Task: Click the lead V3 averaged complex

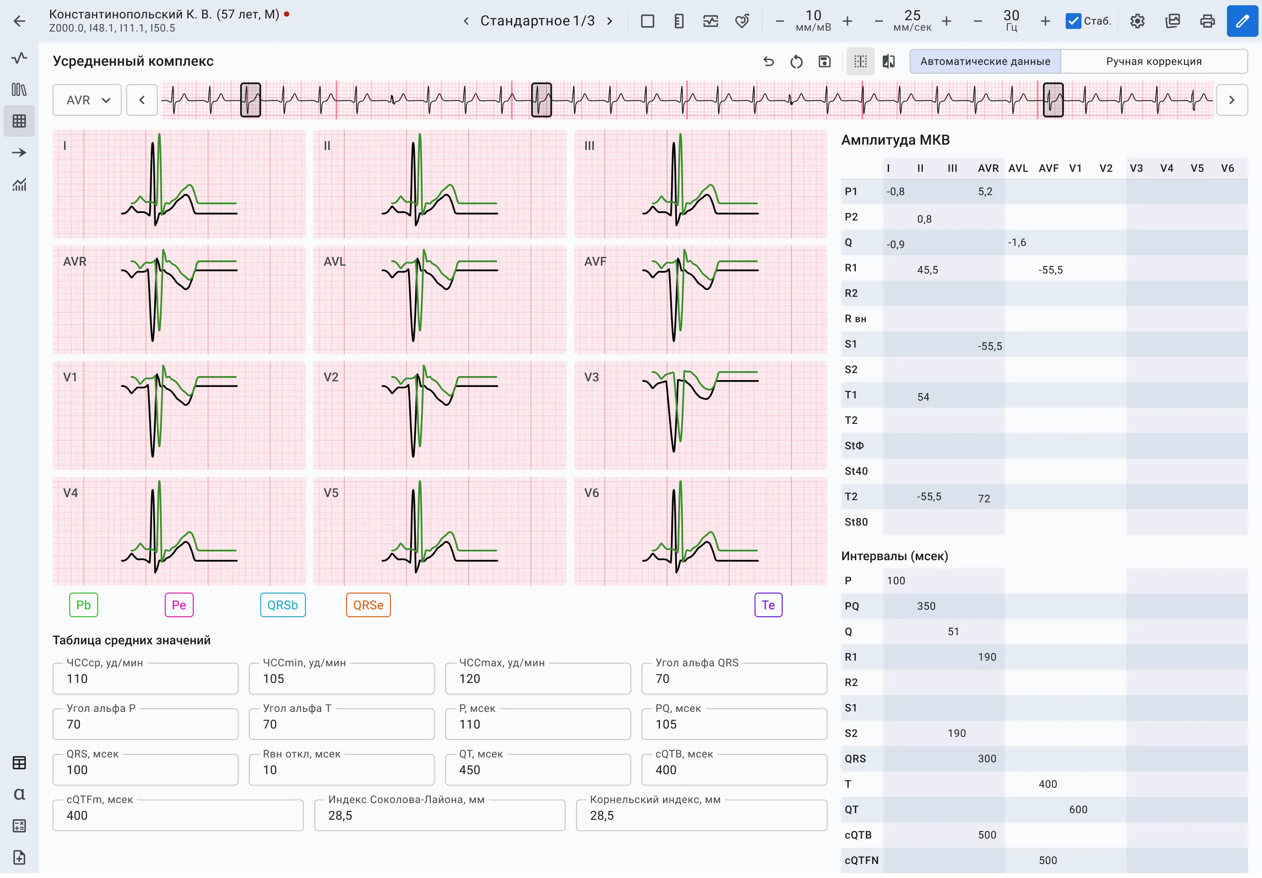Action: click(x=700, y=415)
